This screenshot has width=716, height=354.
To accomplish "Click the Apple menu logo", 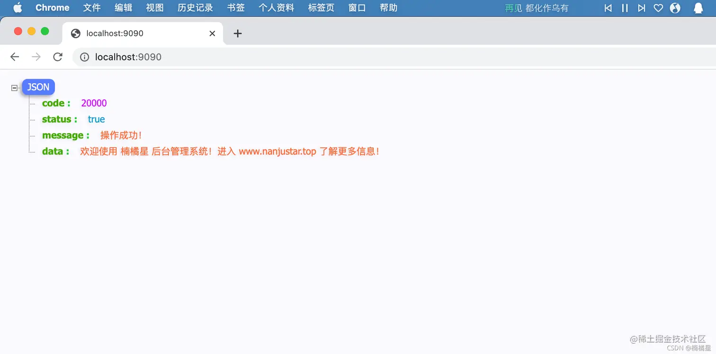I will 18,8.
